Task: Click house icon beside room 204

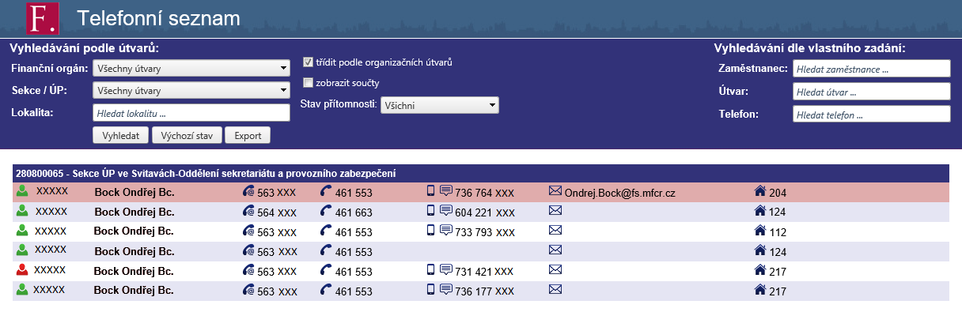Action: pyautogui.click(x=761, y=191)
